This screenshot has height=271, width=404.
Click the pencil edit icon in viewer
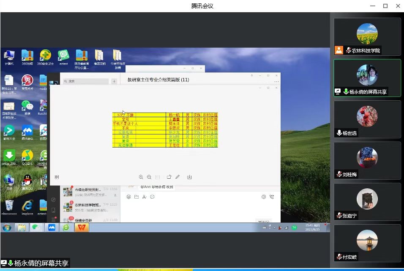point(177,177)
